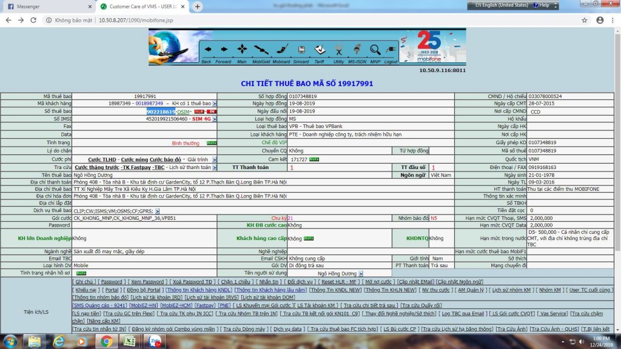Open the Note badge beside Khách hàng cao cấp
Screen dimensions: 621x349
[309, 239]
